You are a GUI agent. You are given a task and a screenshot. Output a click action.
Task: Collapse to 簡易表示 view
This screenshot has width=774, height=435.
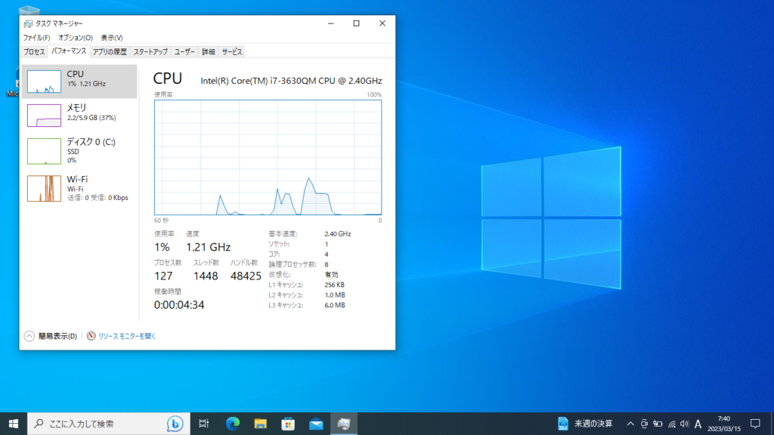point(51,336)
